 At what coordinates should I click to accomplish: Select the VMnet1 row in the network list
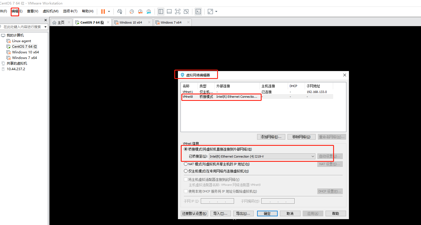click(257, 92)
